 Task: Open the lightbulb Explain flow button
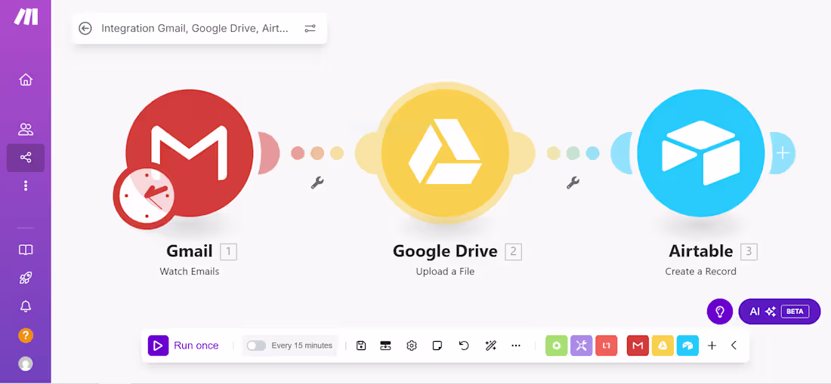pos(720,312)
